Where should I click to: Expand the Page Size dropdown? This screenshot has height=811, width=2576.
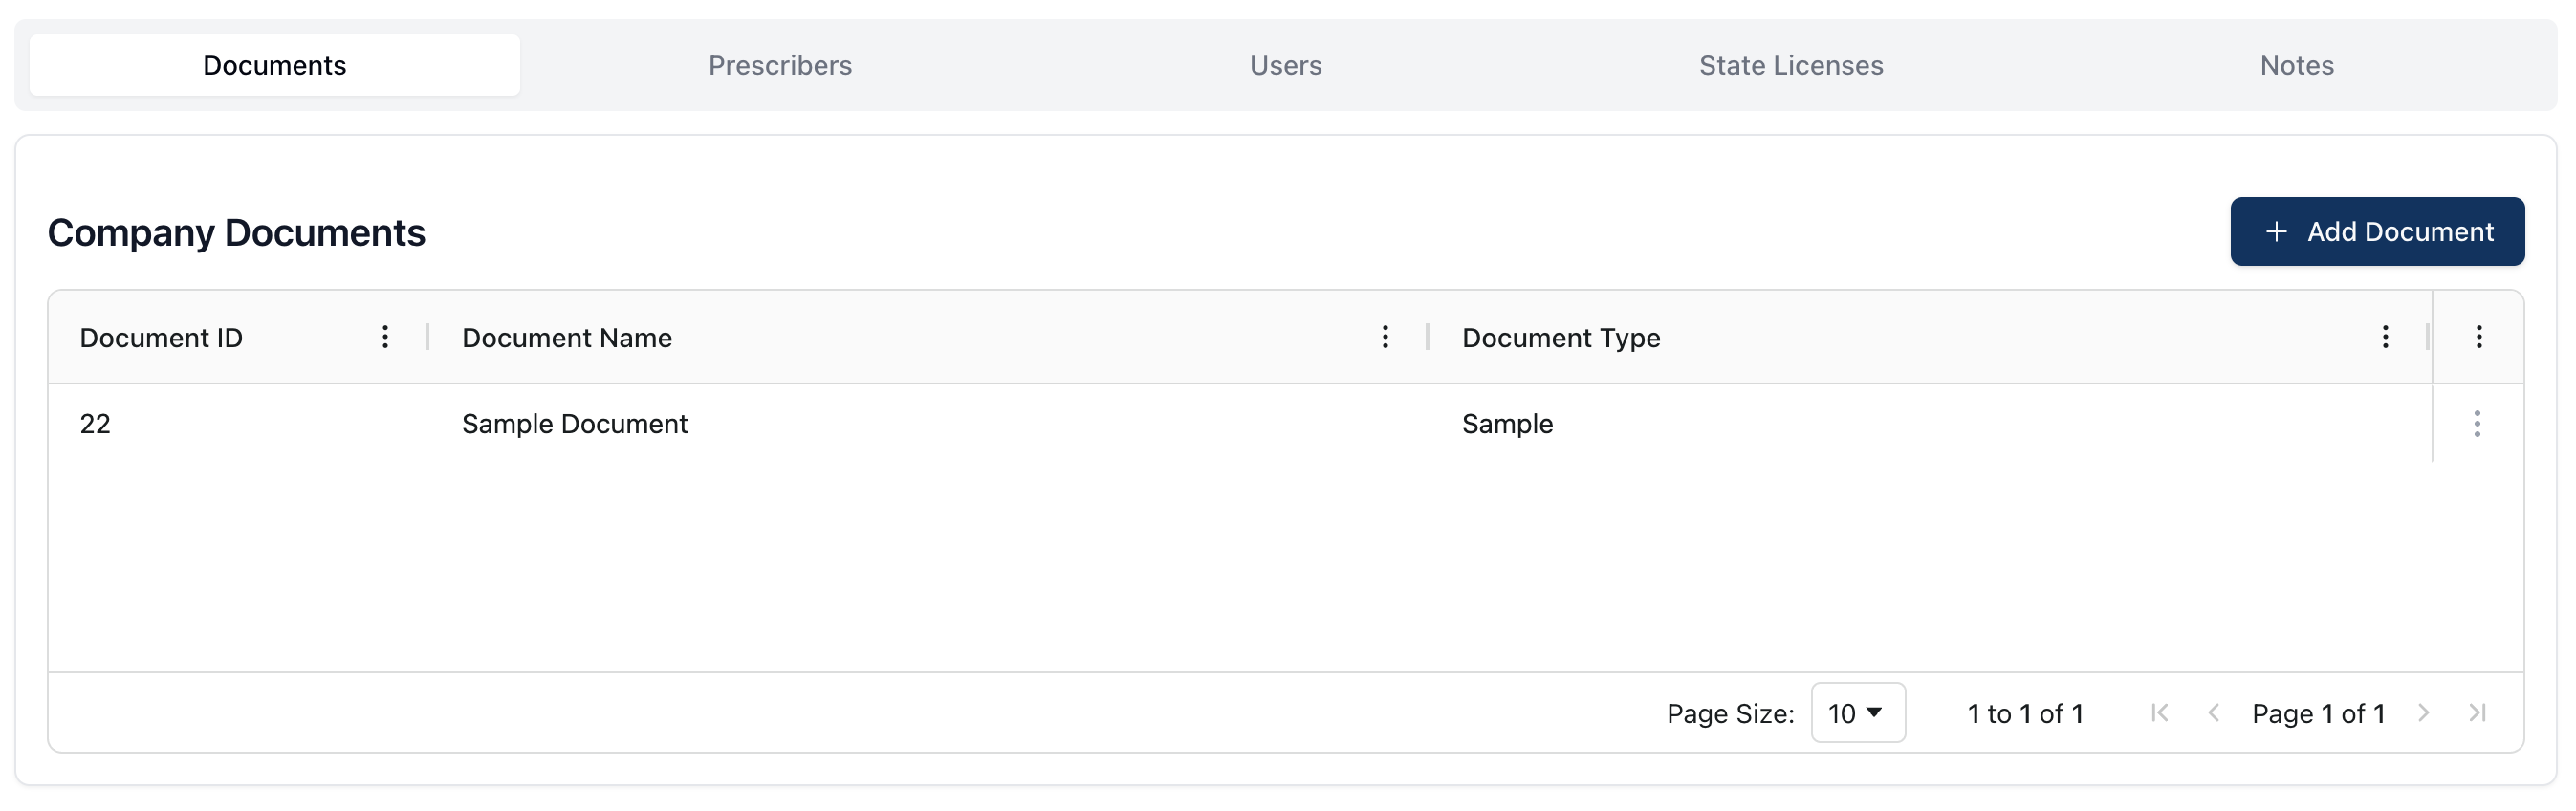coord(1857,713)
